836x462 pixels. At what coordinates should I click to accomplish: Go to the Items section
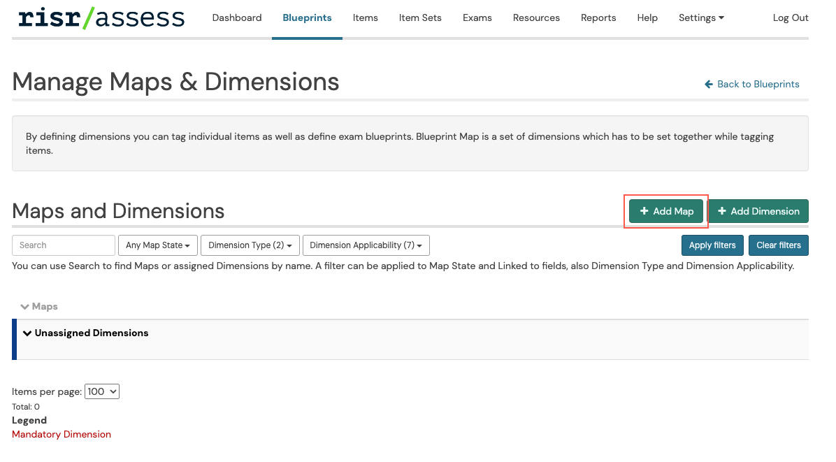[x=365, y=18]
